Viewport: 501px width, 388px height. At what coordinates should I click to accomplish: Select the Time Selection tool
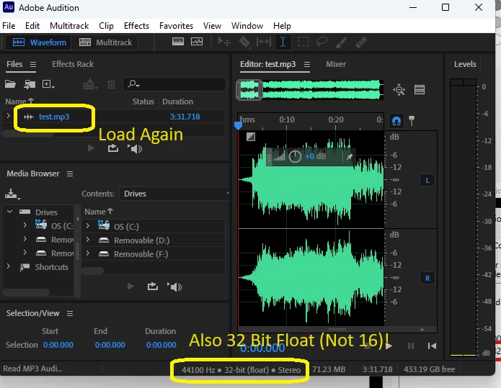(283, 42)
